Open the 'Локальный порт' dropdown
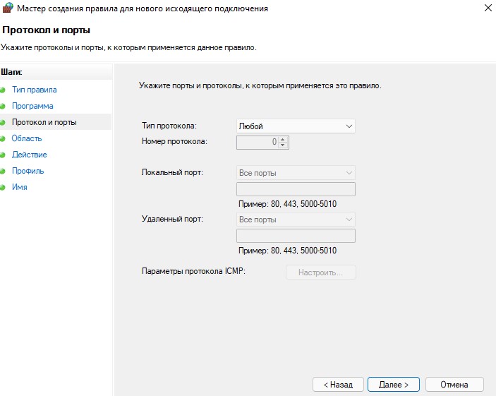 pos(296,173)
